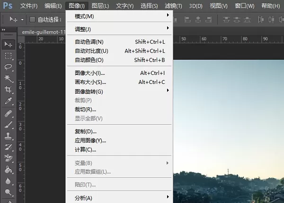Choose 复制(D)... menu item
This screenshot has width=284, height=203.
[x=119, y=131]
